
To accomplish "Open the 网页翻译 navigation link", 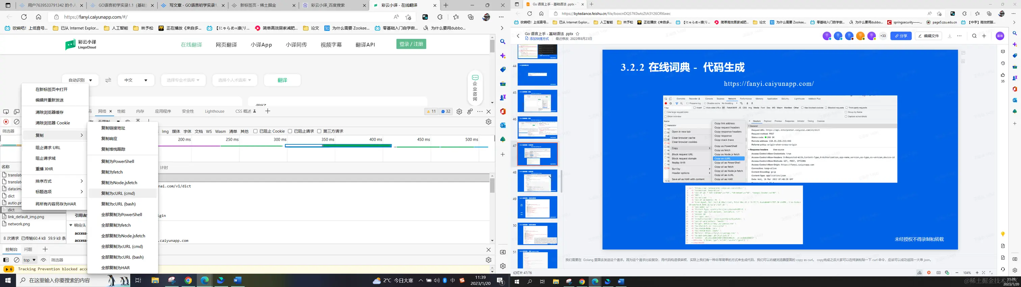I will (x=226, y=45).
